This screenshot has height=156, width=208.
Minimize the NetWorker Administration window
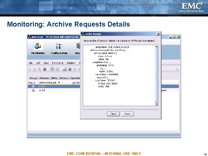click(x=171, y=37)
